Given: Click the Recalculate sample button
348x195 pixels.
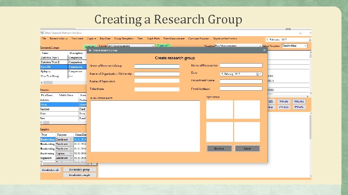Looking at the screenshot, I should 80,175.
